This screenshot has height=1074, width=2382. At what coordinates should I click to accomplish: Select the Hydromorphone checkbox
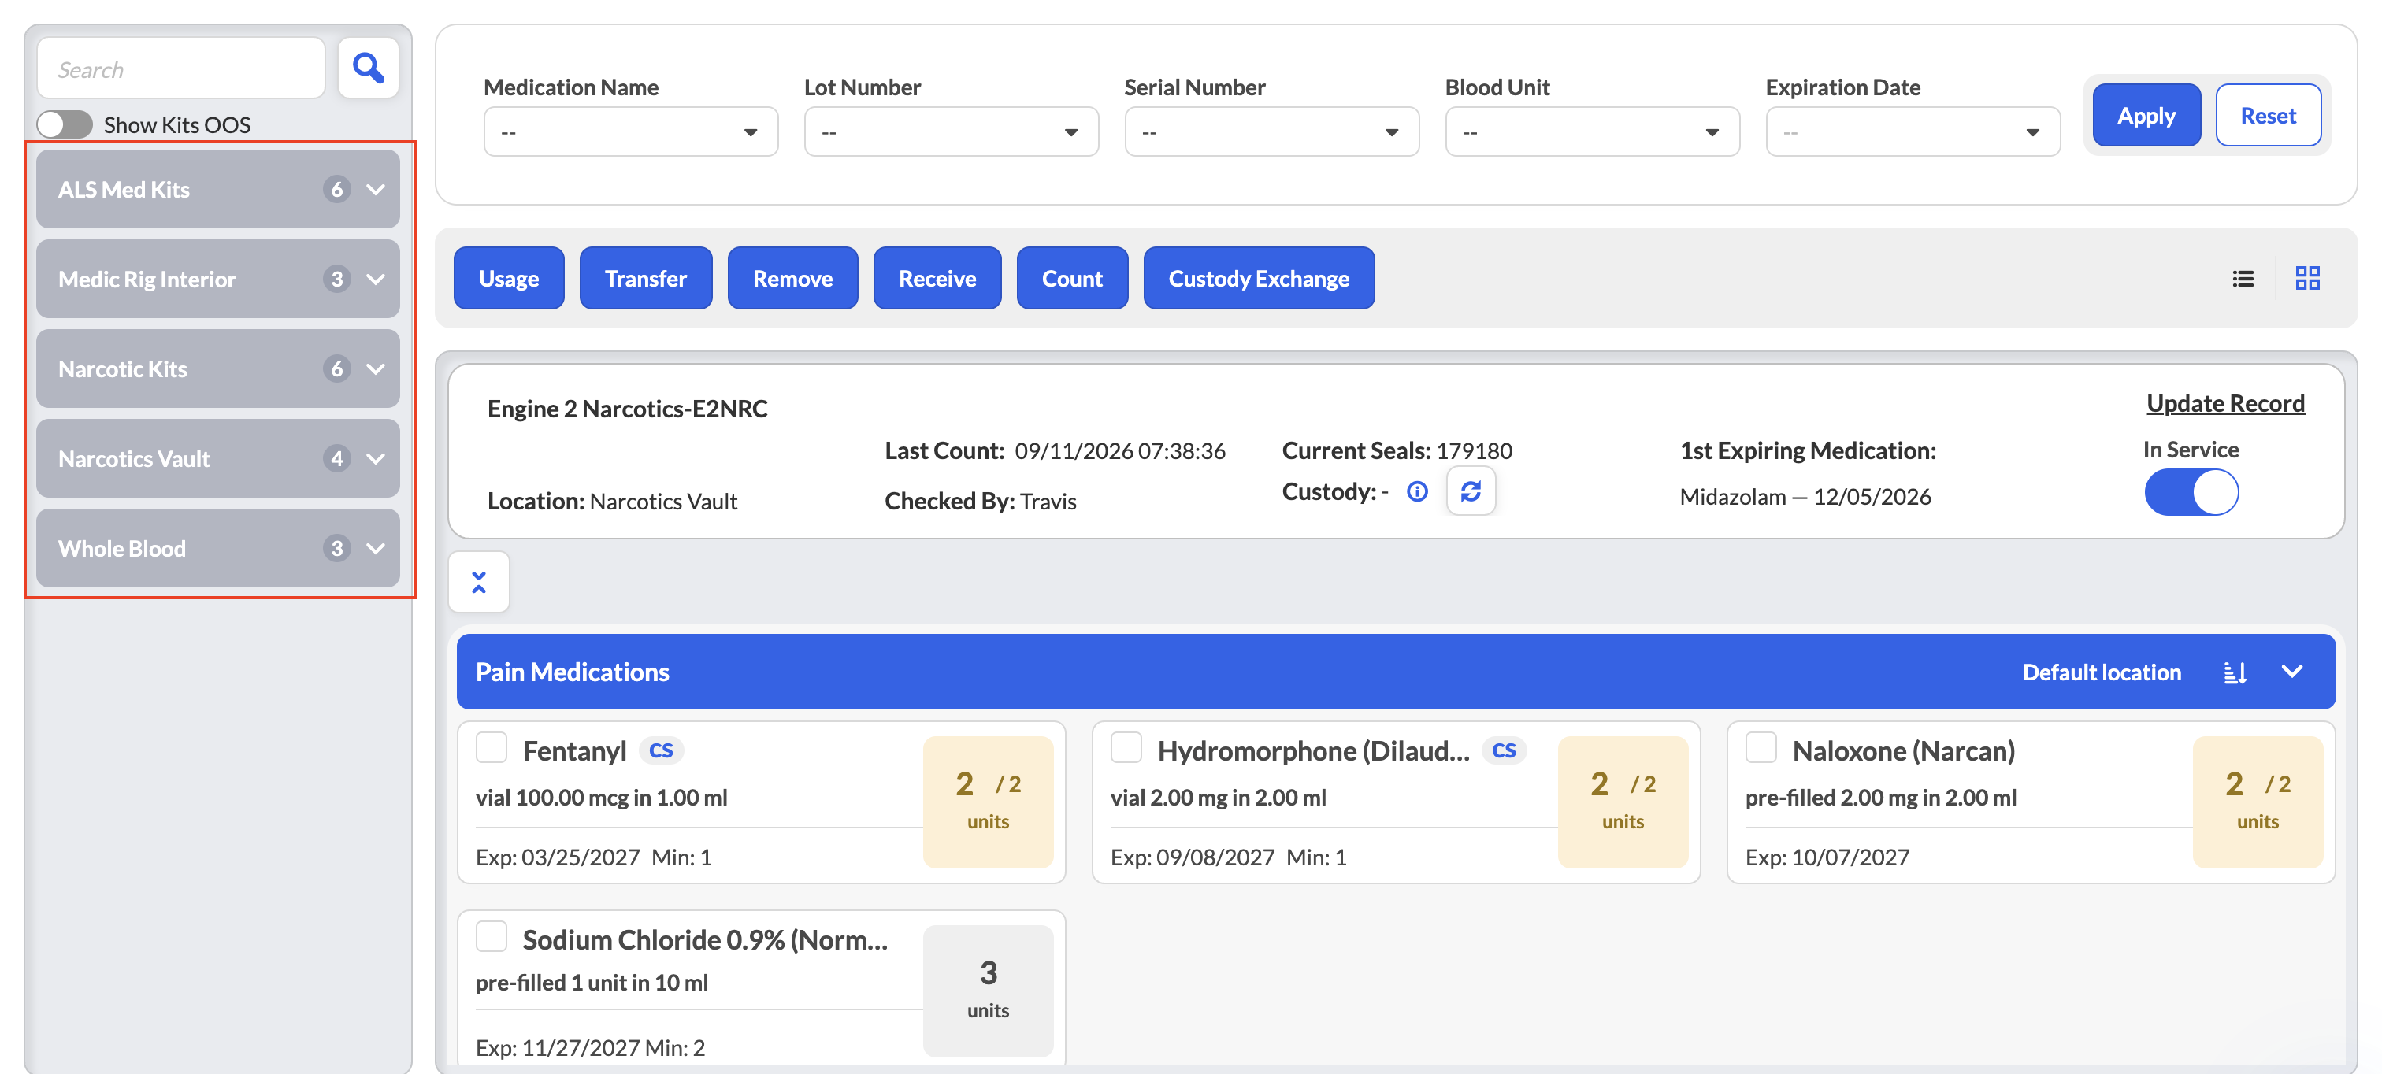pyautogui.click(x=1126, y=746)
